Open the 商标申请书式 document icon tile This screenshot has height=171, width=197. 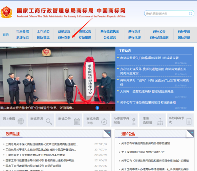180,120
